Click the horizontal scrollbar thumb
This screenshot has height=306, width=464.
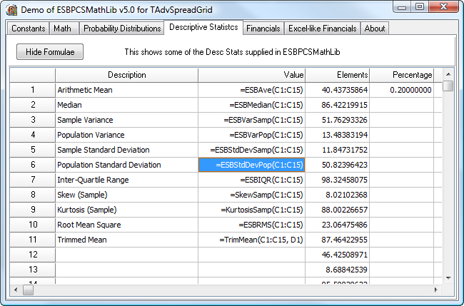tap(28, 290)
